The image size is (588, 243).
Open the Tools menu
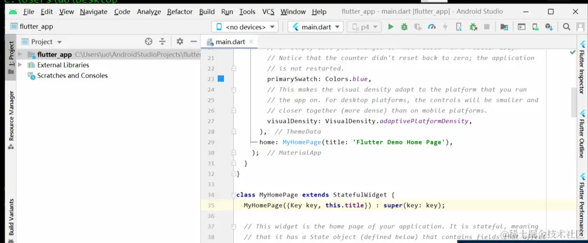[x=247, y=12]
